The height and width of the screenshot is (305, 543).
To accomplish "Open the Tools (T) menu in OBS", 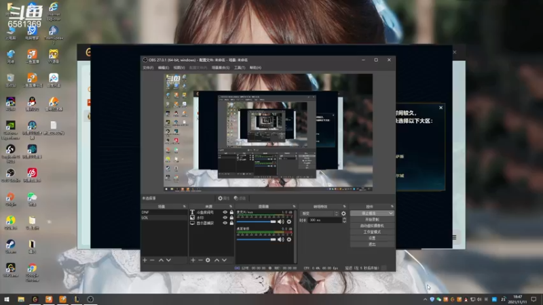I will click(240, 68).
